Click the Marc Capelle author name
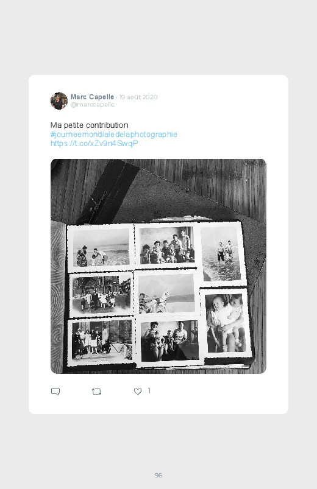Image resolution: width=317 pixels, height=489 pixels. click(x=92, y=97)
